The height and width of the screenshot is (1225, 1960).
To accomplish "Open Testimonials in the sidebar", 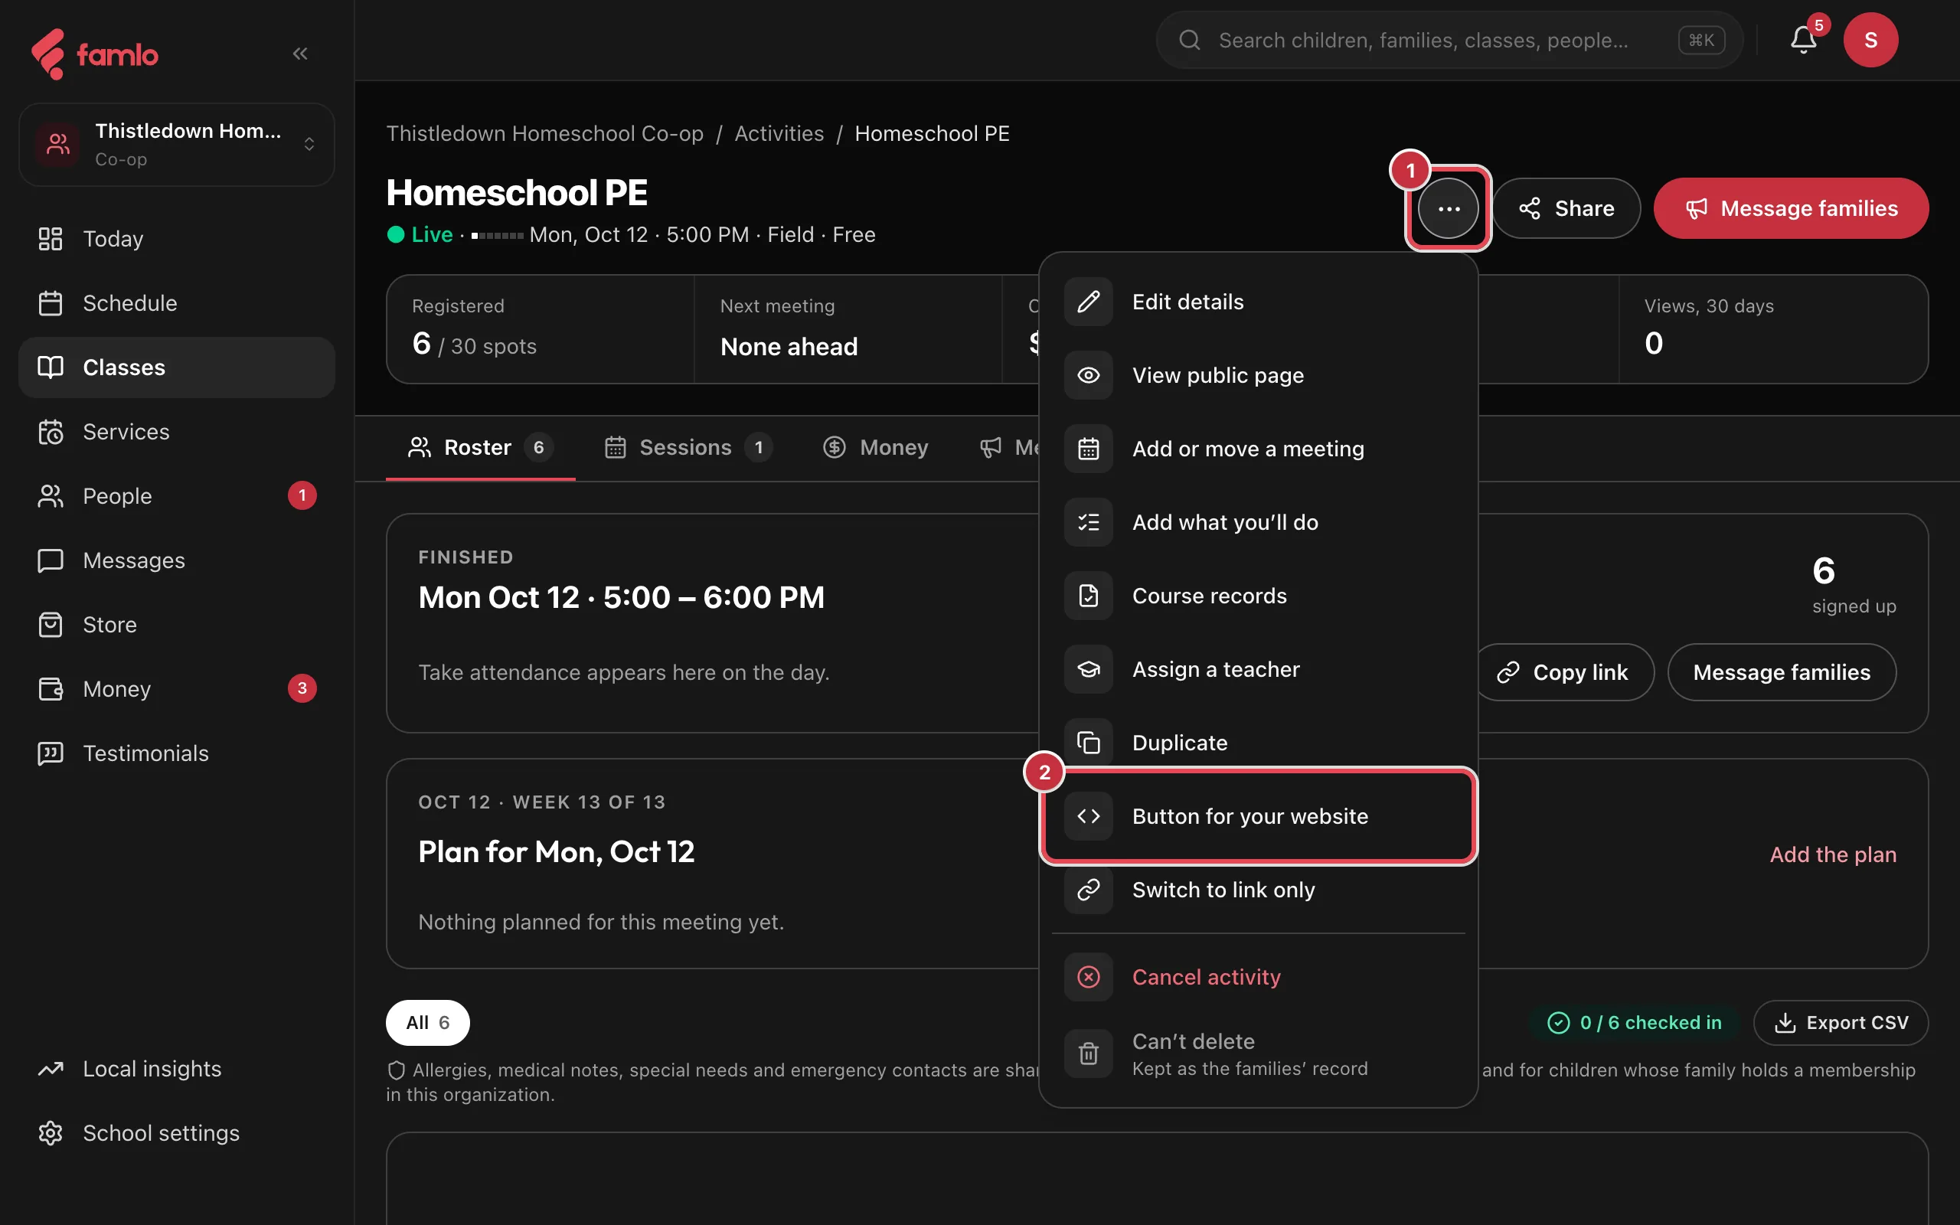I will [x=177, y=753].
